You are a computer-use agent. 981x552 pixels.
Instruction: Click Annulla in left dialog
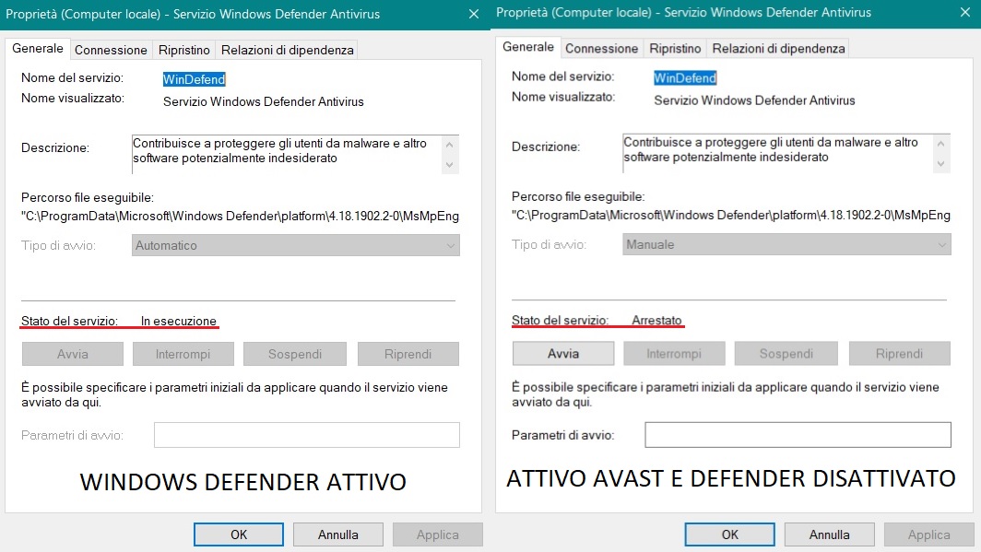point(337,534)
